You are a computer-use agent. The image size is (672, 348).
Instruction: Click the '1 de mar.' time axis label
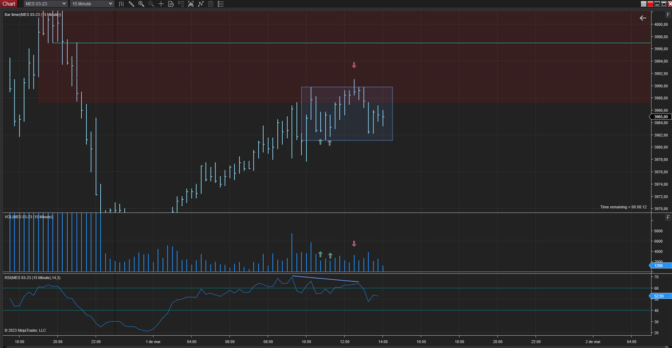tap(153, 341)
